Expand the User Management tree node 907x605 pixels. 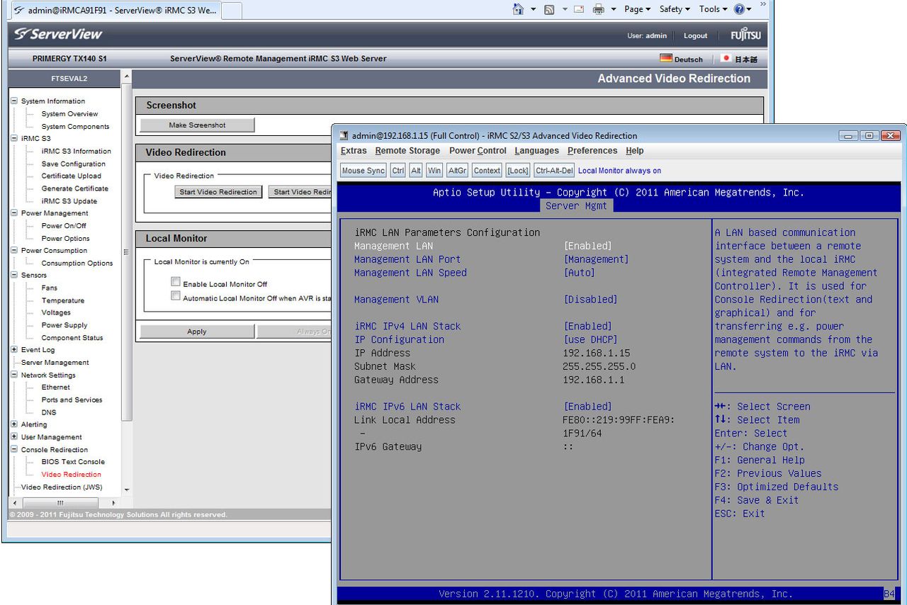(x=14, y=436)
